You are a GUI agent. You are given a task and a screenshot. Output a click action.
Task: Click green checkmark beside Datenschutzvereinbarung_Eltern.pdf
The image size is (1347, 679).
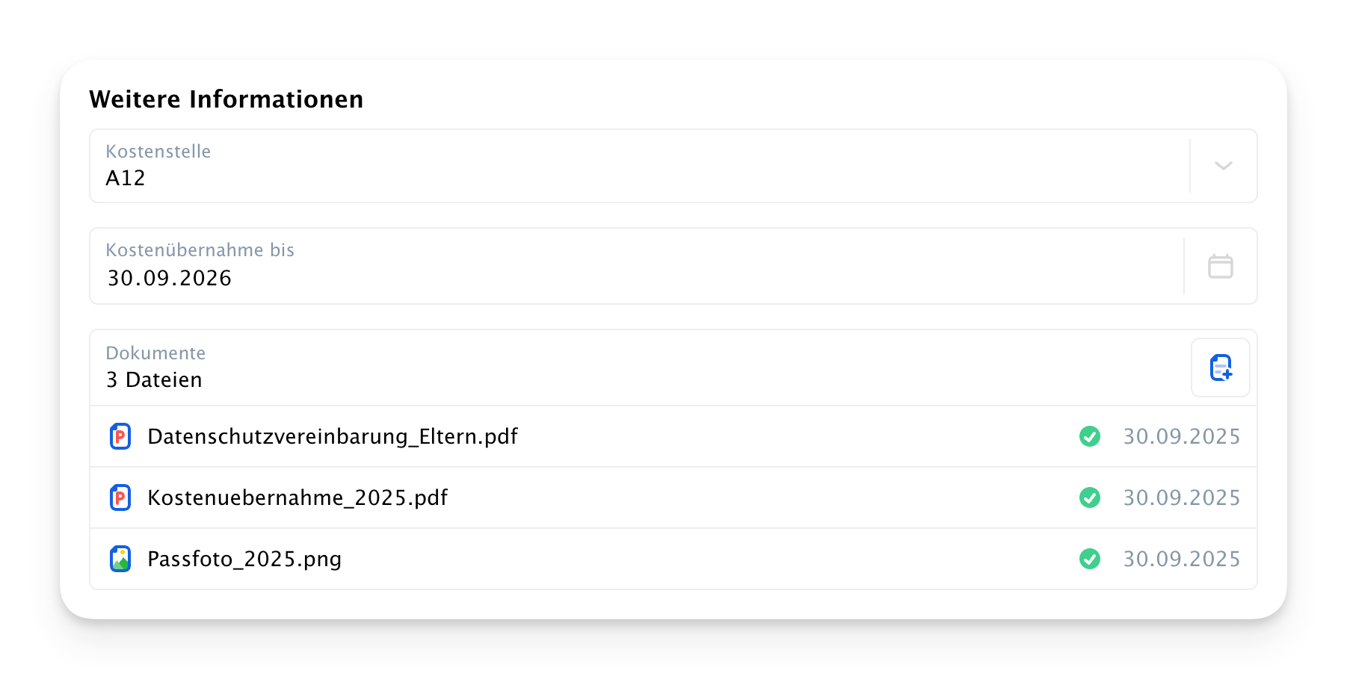coord(1090,436)
